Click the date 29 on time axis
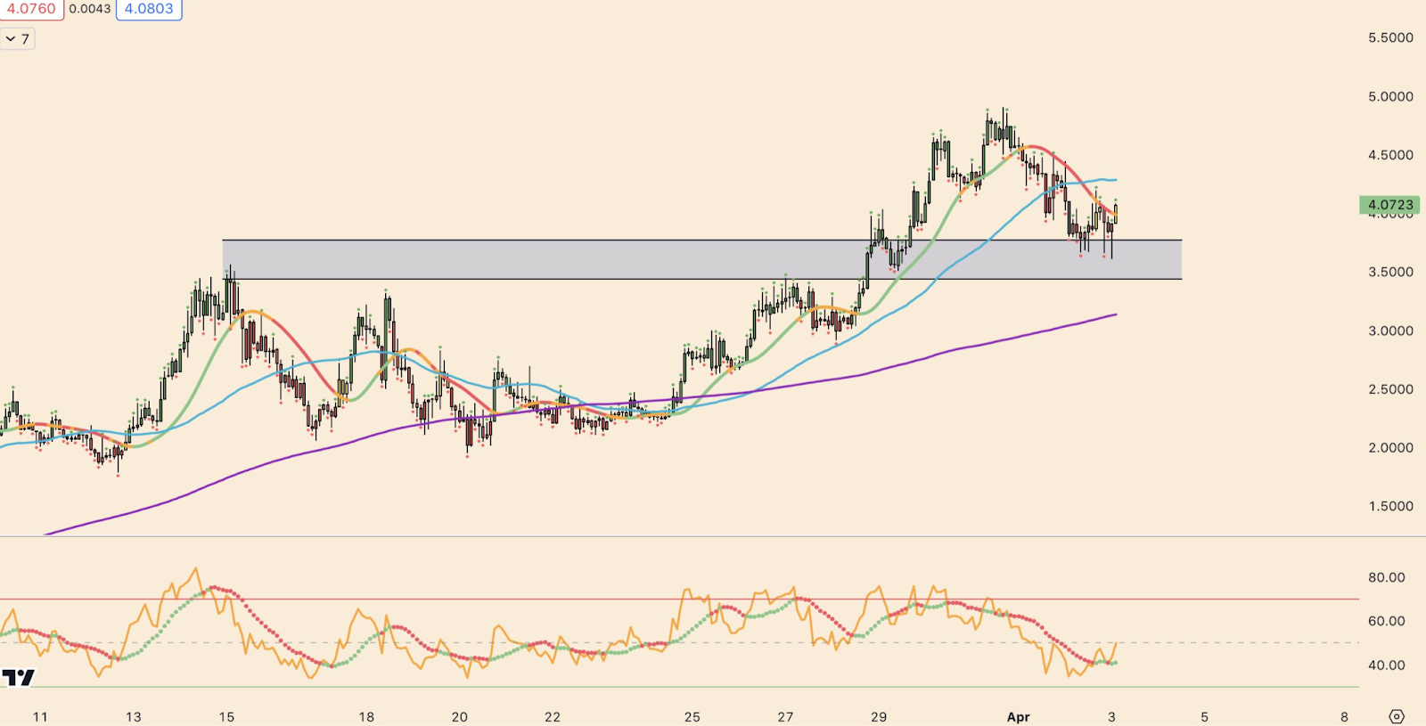 879,716
